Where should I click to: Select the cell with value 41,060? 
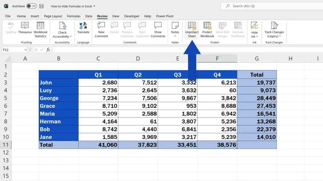click(x=98, y=145)
